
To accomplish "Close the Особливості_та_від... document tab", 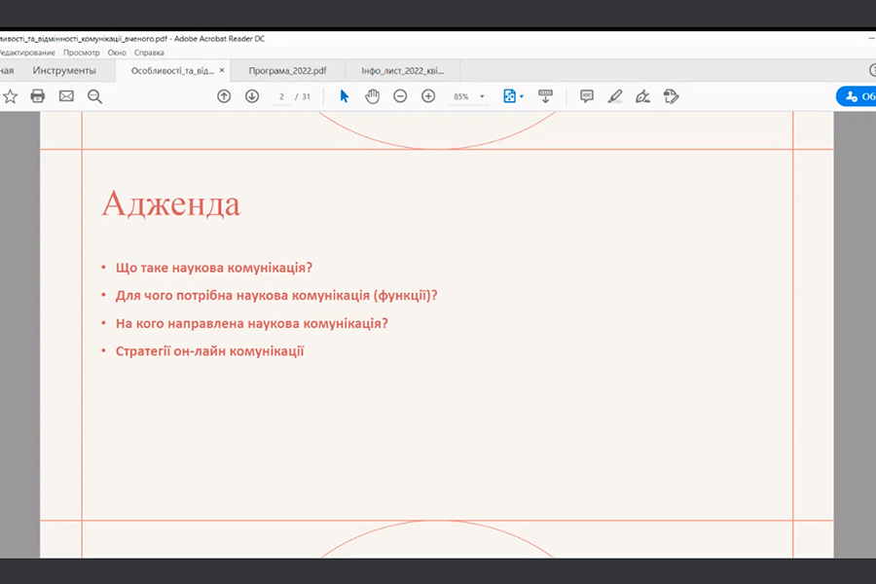I will pos(222,71).
